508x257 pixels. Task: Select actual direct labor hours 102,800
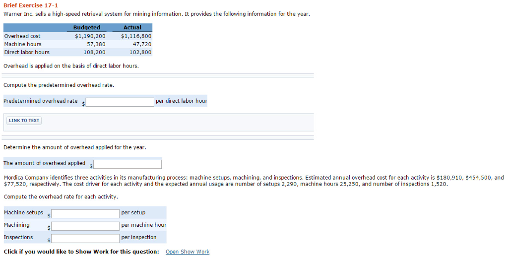tap(140, 52)
